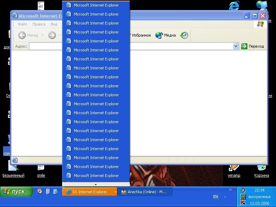Screen dimensions: 276x207
Task: Open the Правка menu
Action: (x=39, y=24)
